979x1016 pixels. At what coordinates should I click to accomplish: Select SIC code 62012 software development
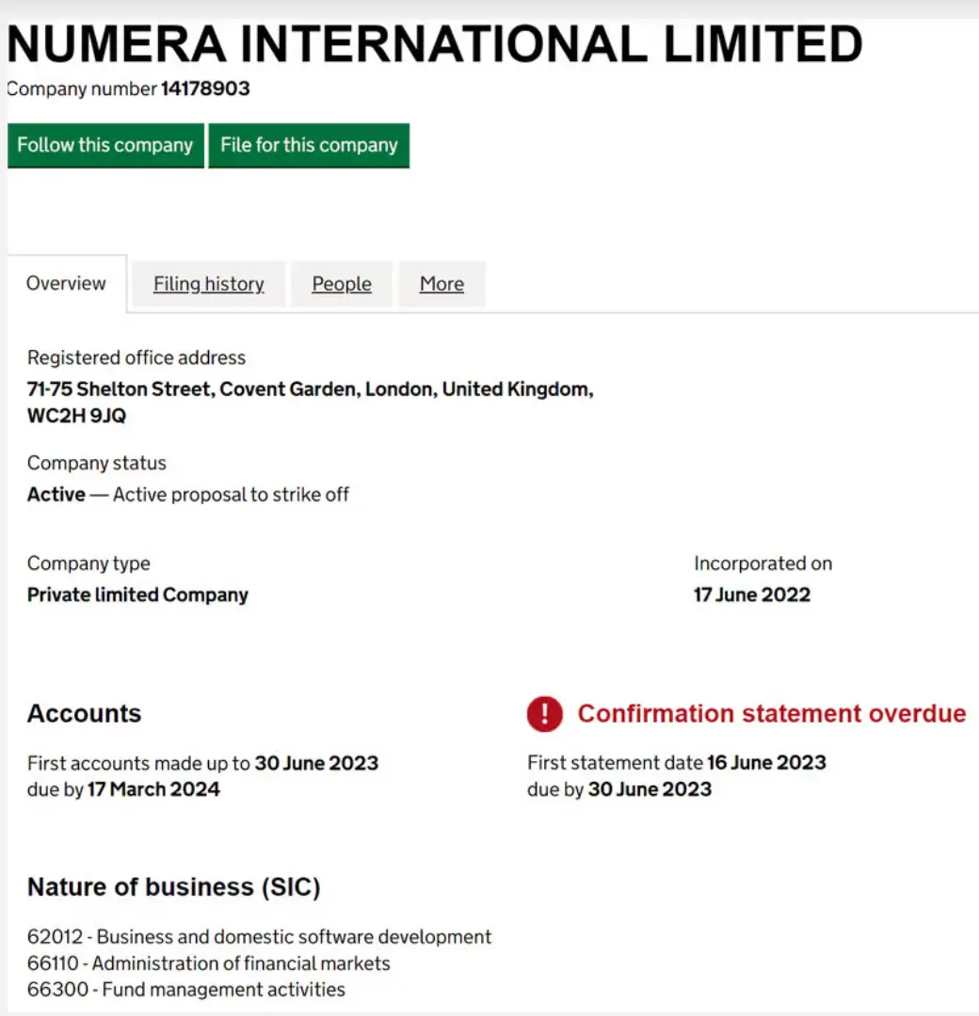tap(259, 937)
